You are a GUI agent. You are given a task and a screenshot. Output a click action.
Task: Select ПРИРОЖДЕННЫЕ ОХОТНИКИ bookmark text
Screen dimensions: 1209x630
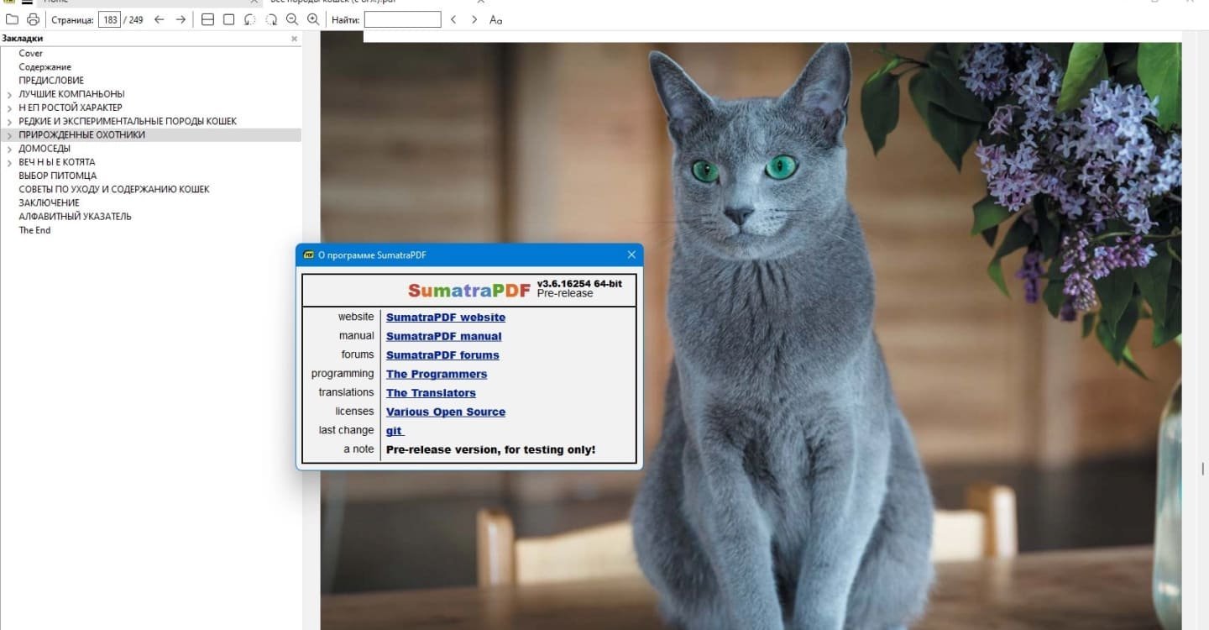(82, 134)
